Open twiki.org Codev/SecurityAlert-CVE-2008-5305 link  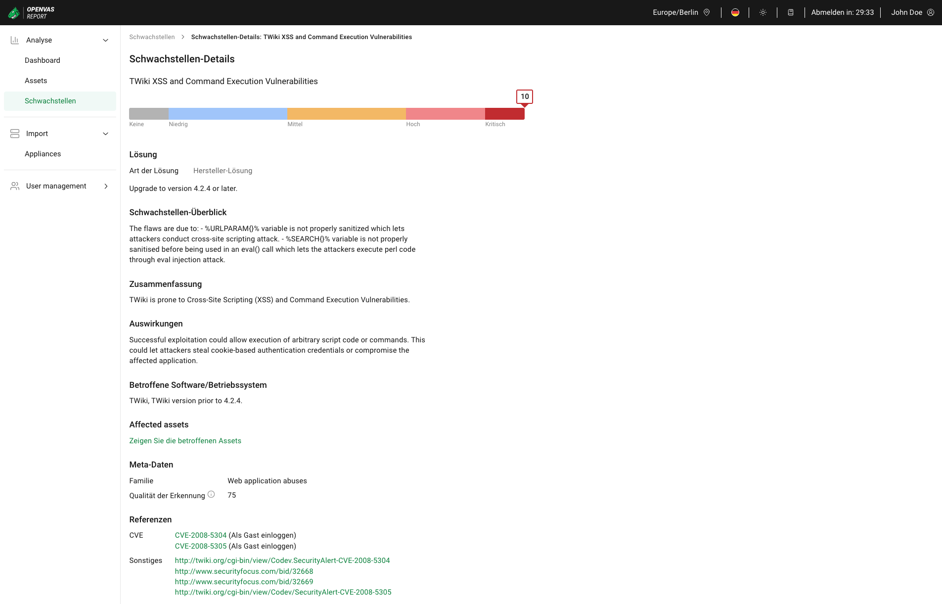pyautogui.click(x=283, y=592)
